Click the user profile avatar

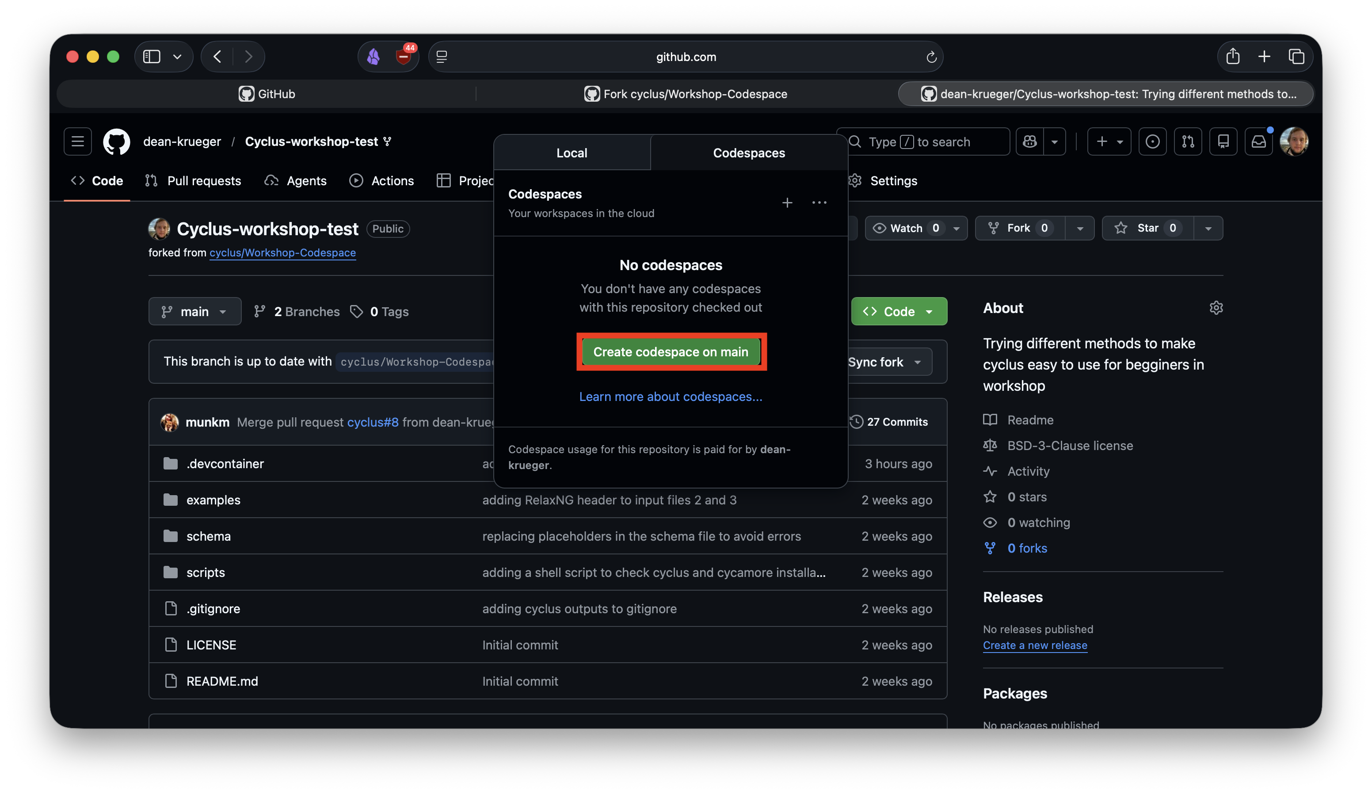point(1294,141)
